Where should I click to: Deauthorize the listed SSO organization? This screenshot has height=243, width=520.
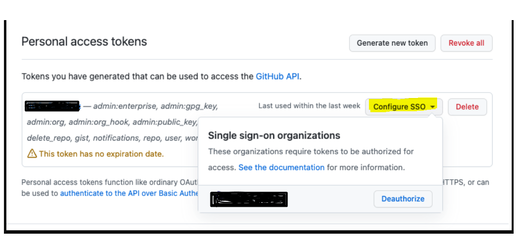pyautogui.click(x=403, y=199)
